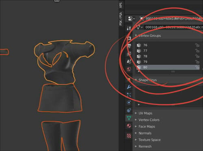203x151 pixels.
Task: Open the Tool properties tab
Action: (129, 28)
